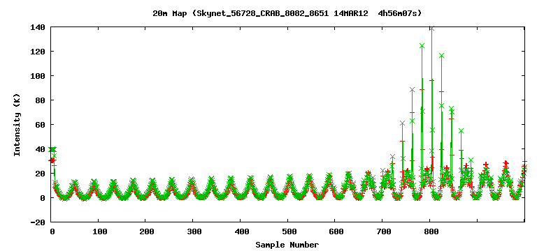This screenshot has height=251, width=537.
Task: Click the -20 y-axis tick label
Action: click(x=38, y=222)
